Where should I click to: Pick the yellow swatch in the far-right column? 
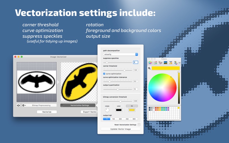178,108
